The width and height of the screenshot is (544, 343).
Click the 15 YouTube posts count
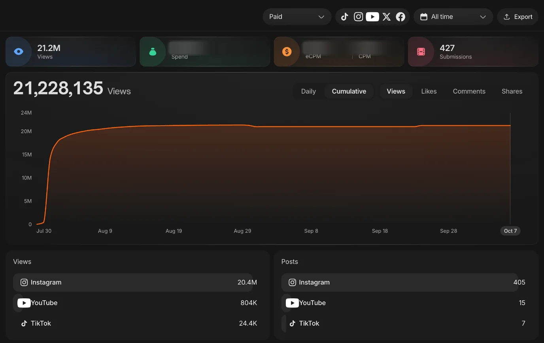[522, 303]
